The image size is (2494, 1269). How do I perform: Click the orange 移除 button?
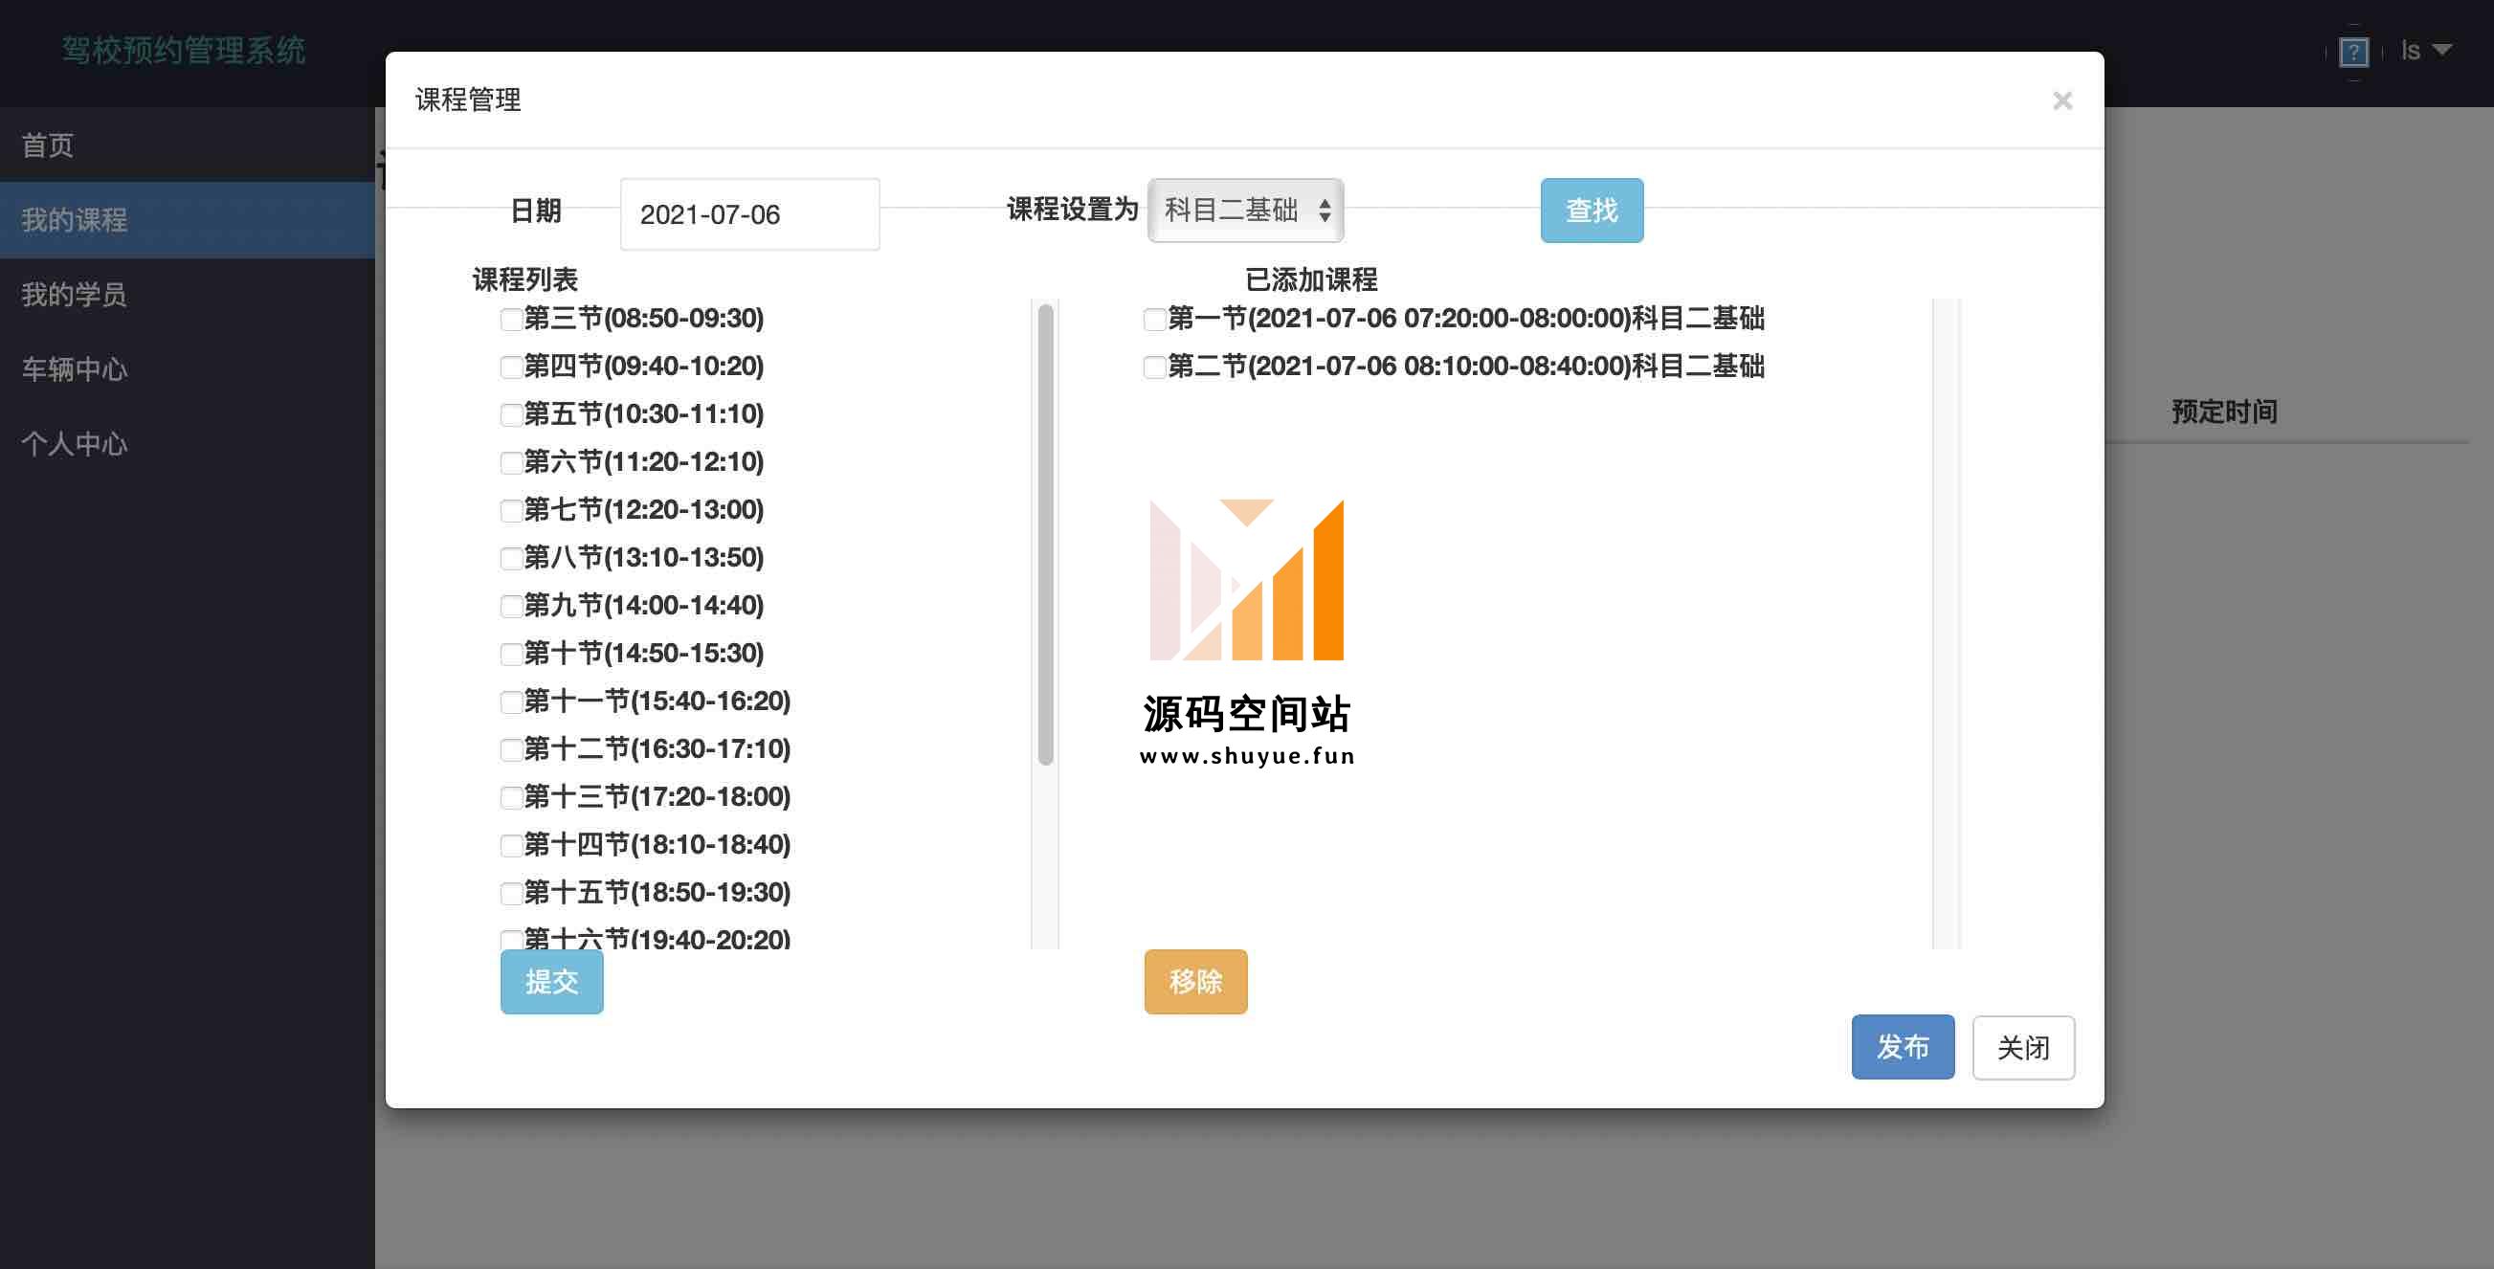pos(1194,982)
